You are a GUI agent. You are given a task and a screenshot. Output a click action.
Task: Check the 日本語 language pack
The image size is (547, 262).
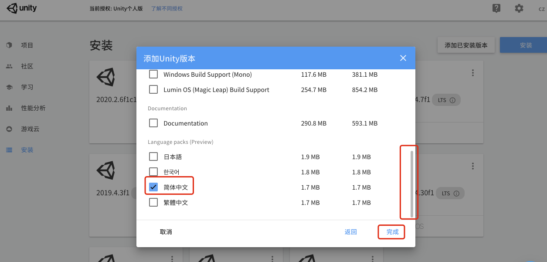(x=153, y=157)
